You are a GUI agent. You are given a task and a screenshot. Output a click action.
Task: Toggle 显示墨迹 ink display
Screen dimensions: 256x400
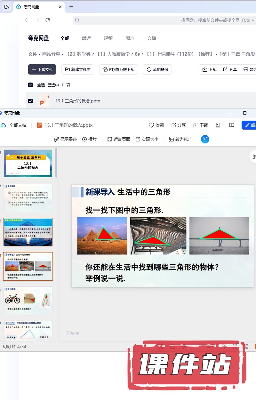tap(65, 139)
